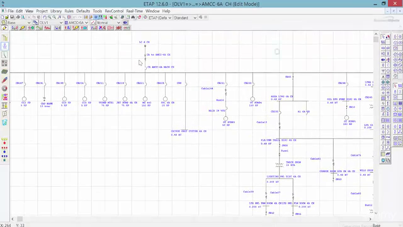The image size is (403, 227).
Task: Click the Zoom In magnifier icon
Action: point(49,17)
